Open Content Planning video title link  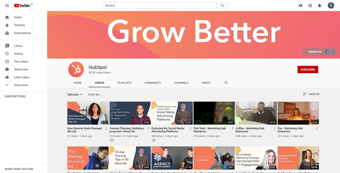127,130
